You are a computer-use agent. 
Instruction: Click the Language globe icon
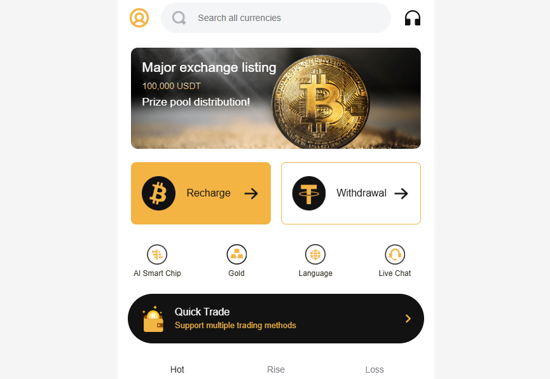click(x=315, y=254)
